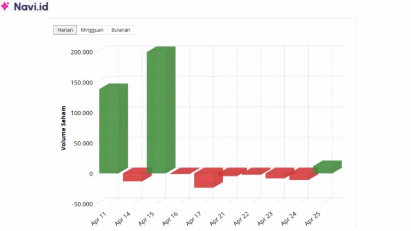Click the -50.000 y-axis value label

pos(81,203)
